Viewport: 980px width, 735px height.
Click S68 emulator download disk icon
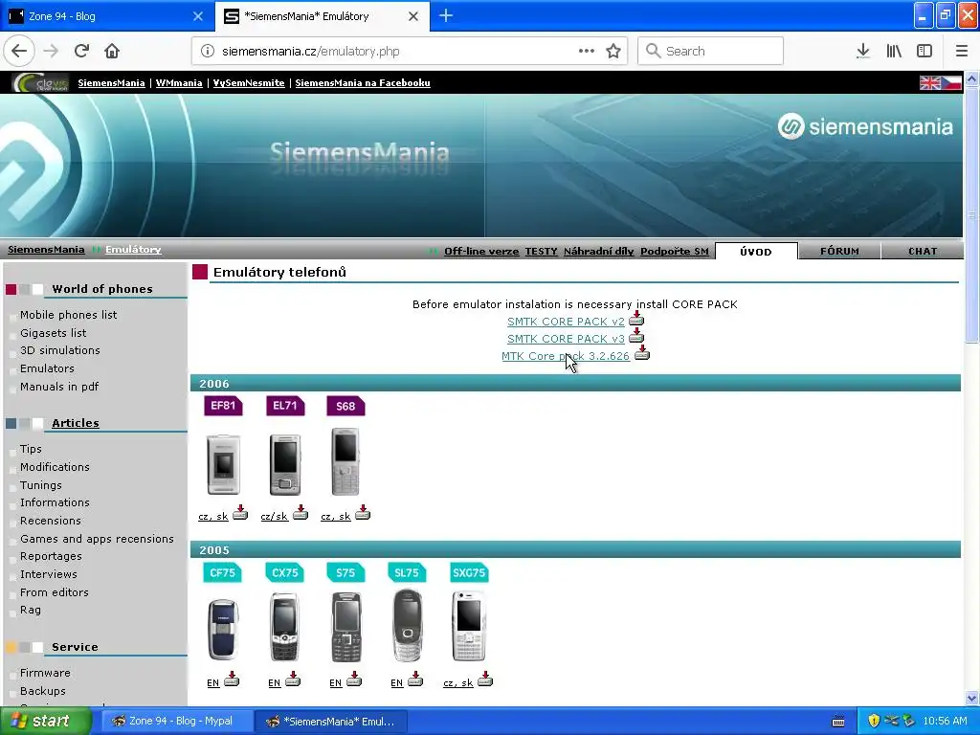pyautogui.click(x=363, y=513)
